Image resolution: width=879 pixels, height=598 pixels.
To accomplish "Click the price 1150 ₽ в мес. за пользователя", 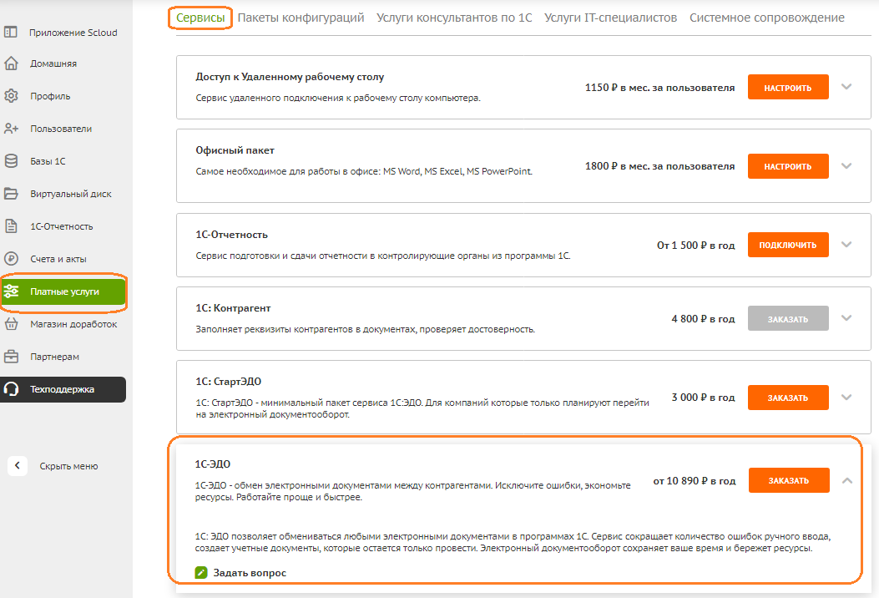I will pyautogui.click(x=659, y=88).
